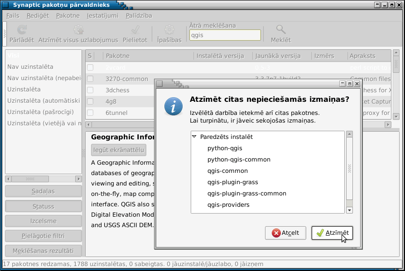Open the Palīdzība menu

tap(139, 16)
